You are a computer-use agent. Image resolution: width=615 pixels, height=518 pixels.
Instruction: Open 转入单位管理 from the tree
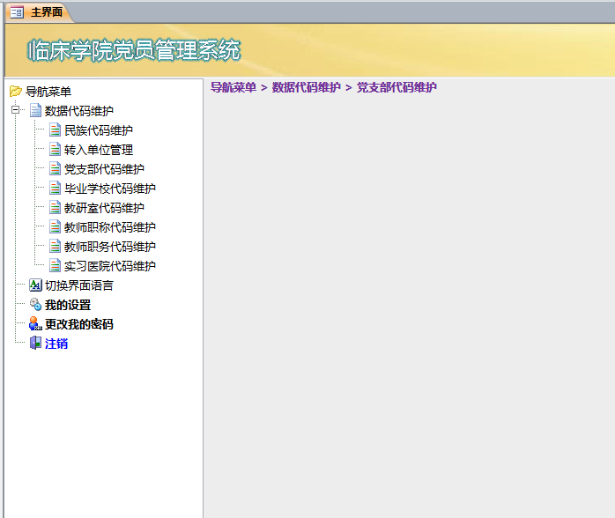click(x=99, y=150)
